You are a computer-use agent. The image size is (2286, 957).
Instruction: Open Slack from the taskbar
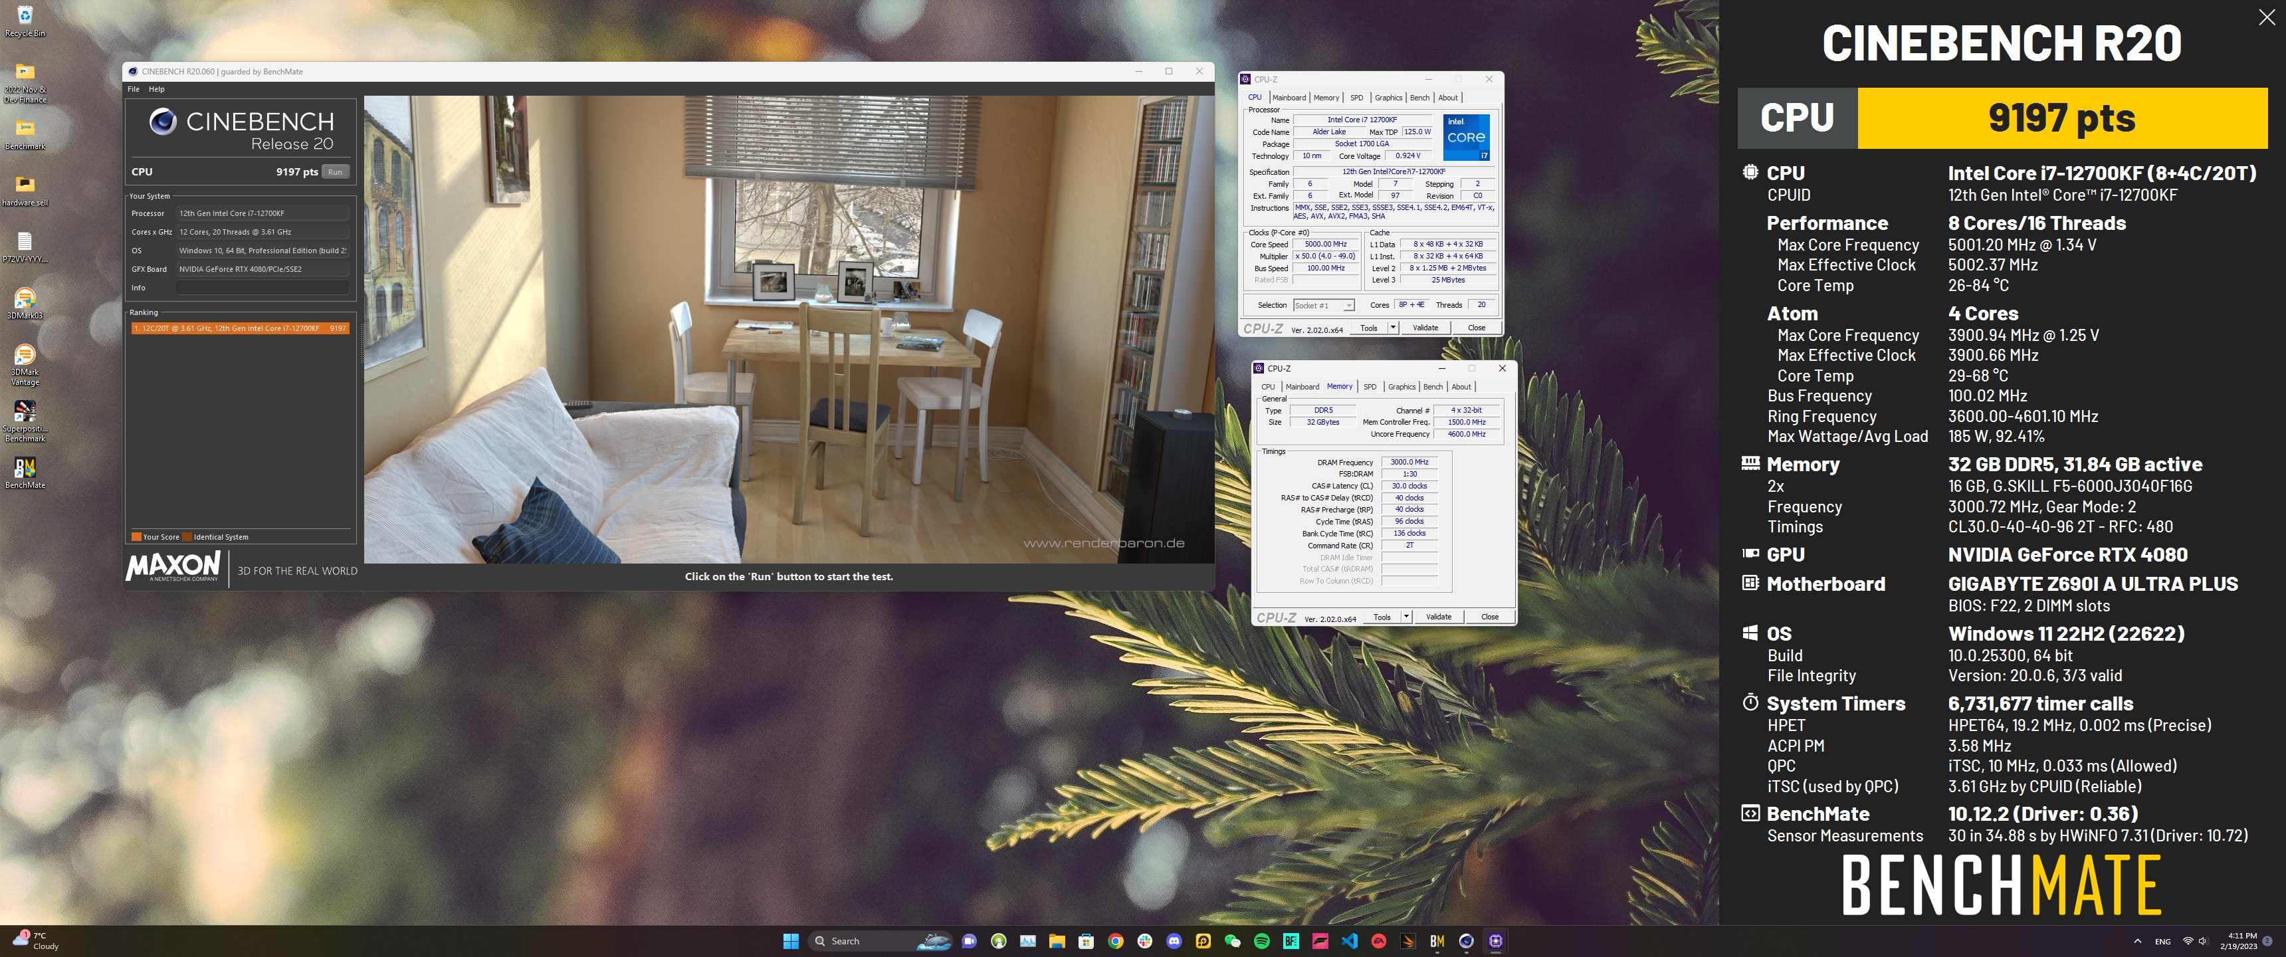click(1145, 941)
